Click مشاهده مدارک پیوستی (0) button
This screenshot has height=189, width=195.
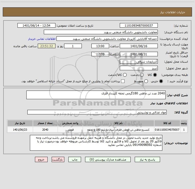[x=108, y=160]
